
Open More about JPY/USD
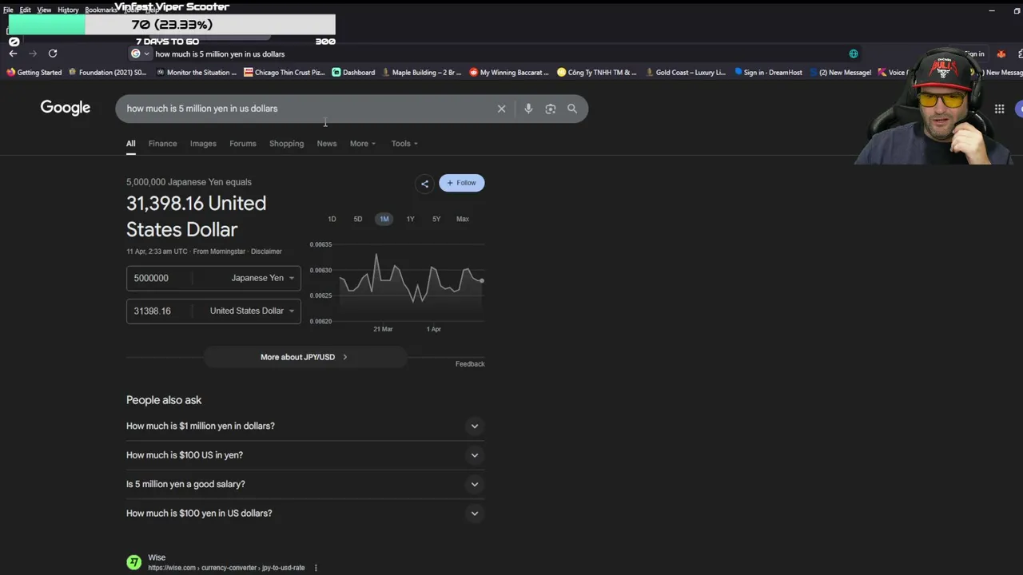(305, 357)
